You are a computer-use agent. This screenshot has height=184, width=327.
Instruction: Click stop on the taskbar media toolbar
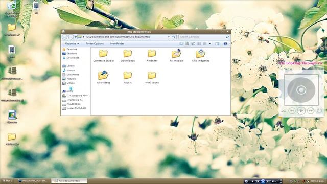[x=252, y=181]
